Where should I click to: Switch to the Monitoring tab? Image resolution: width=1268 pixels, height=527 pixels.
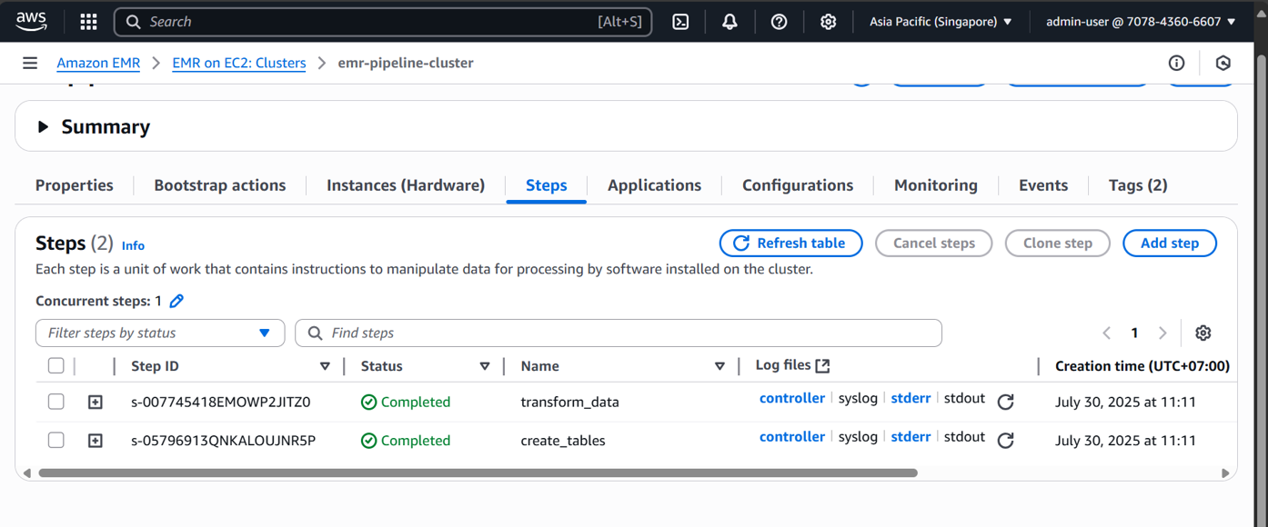[935, 185]
